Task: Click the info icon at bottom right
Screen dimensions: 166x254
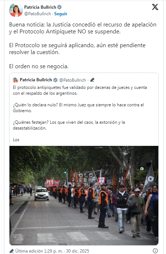Action: tap(155, 251)
